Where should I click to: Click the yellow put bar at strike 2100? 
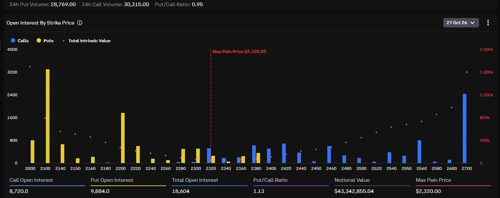48,116
